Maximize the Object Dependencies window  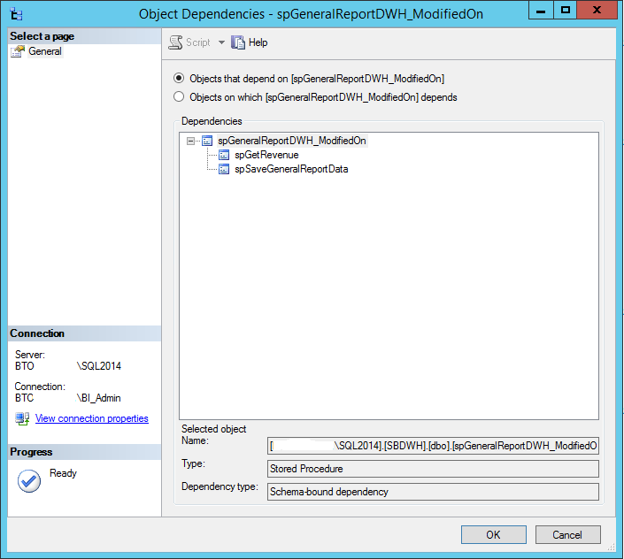(x=565, y=11)
